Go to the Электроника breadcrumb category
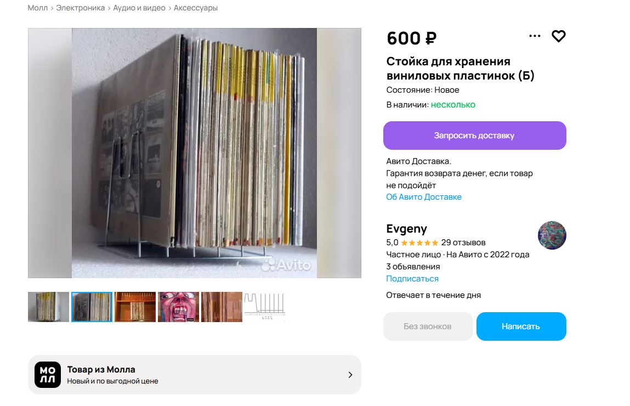The width and height of the screenshot is (630, 406). [81, 8]
